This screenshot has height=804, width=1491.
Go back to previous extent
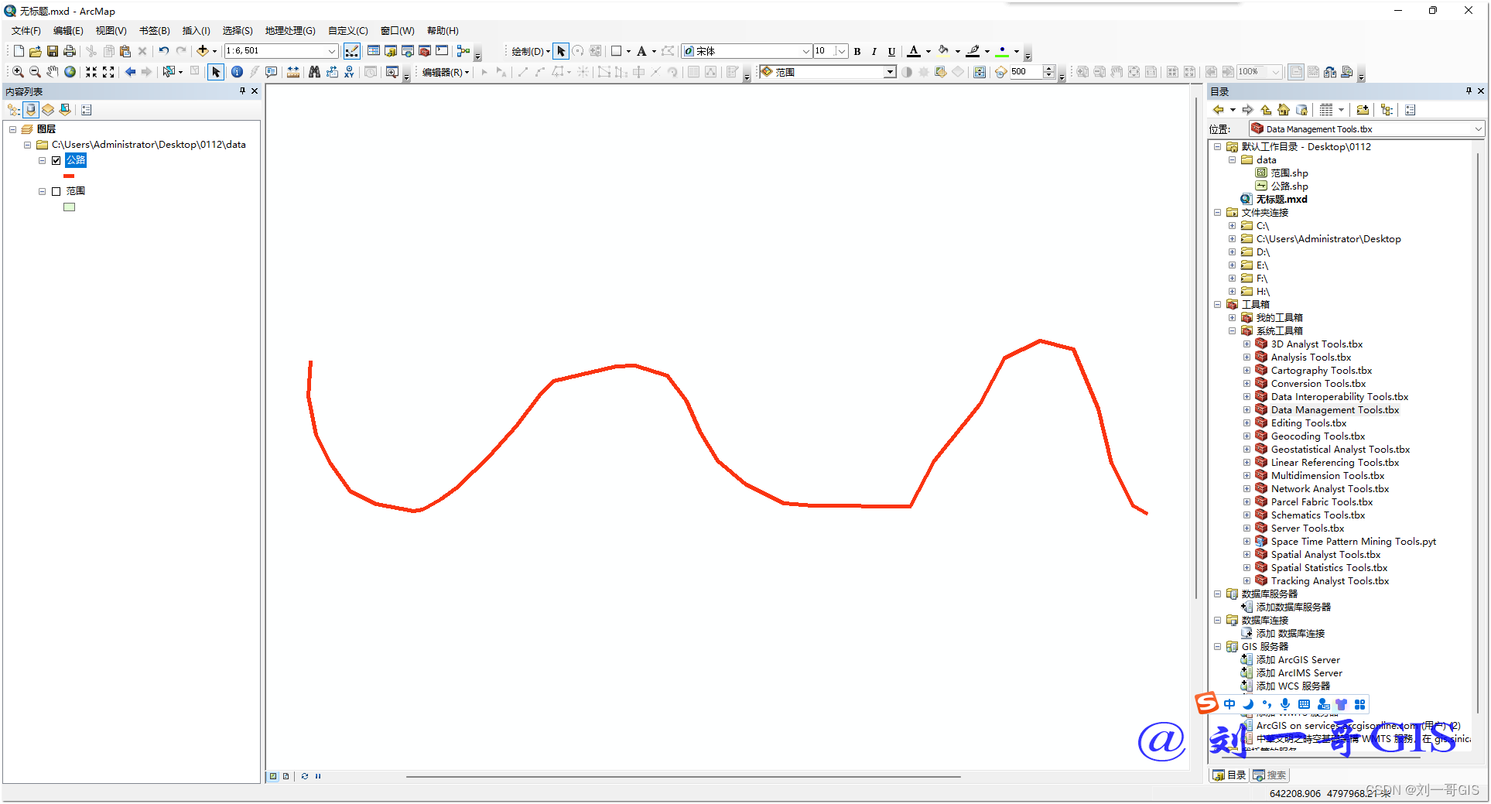130,72
